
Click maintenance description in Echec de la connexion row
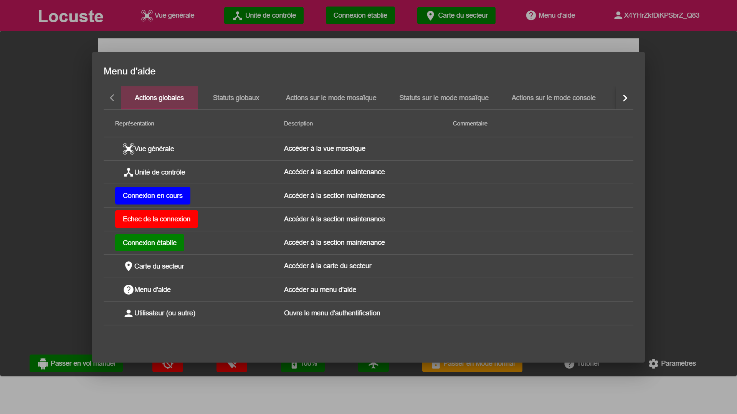point(334,219)
